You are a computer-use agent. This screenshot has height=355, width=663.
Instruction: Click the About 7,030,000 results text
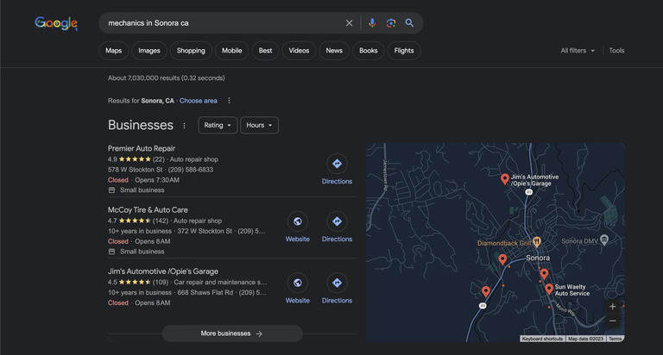(x=166, y=78)
